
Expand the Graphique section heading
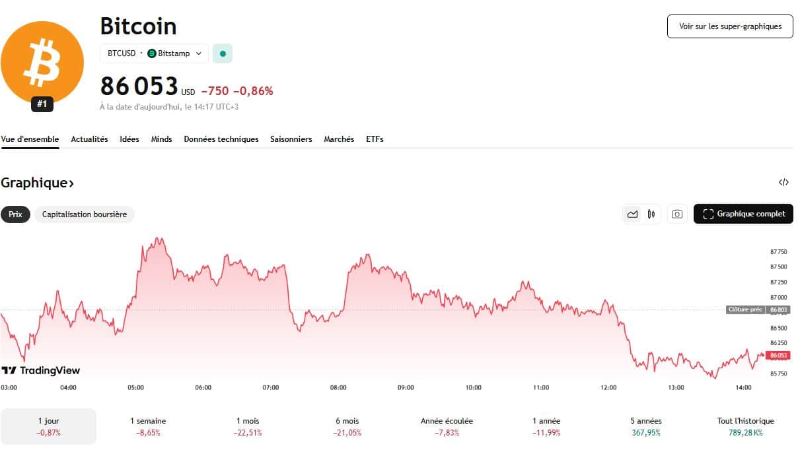point(37,183)
